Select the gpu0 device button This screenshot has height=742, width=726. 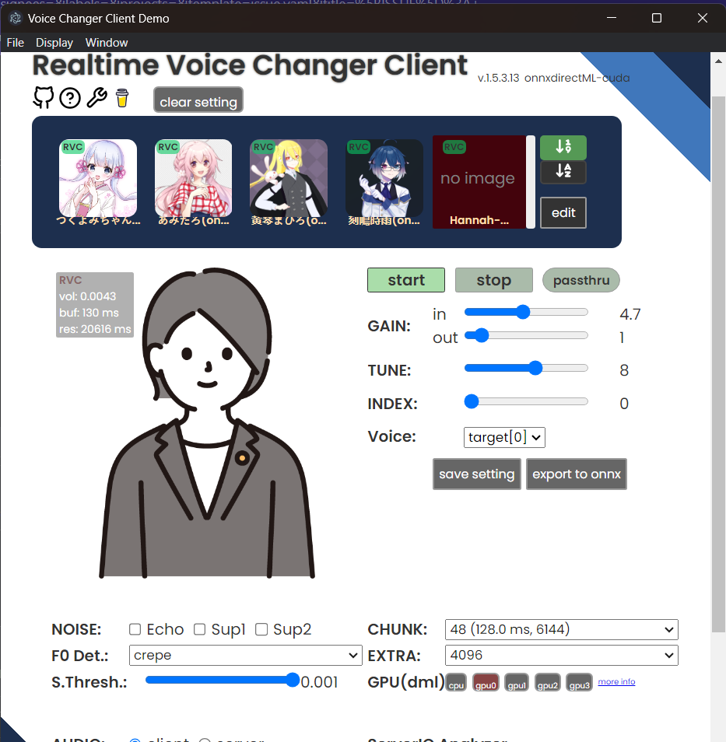point(486,682)
